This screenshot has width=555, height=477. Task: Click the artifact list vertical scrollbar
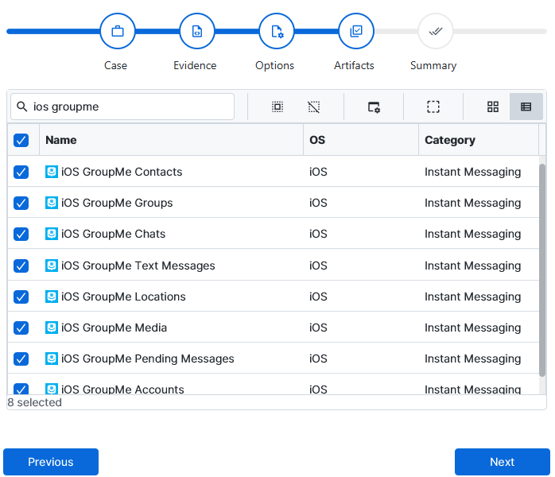pos(542,270)
